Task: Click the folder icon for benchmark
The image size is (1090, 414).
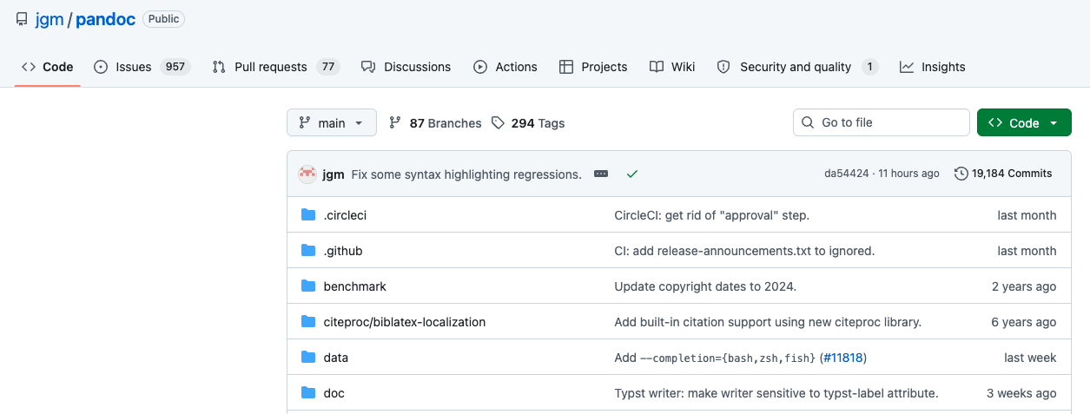Action: (x=308, y=286)
